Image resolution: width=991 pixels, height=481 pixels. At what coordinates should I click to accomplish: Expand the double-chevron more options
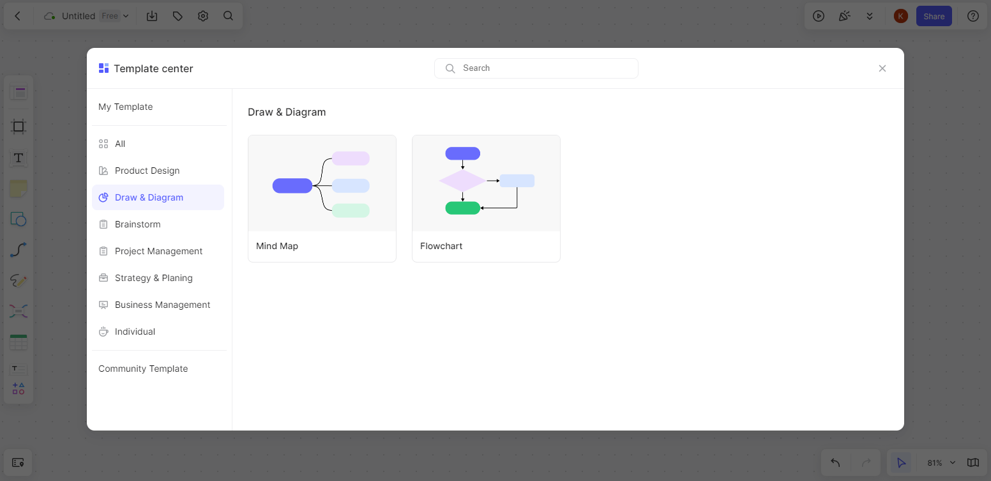point(870,16)
